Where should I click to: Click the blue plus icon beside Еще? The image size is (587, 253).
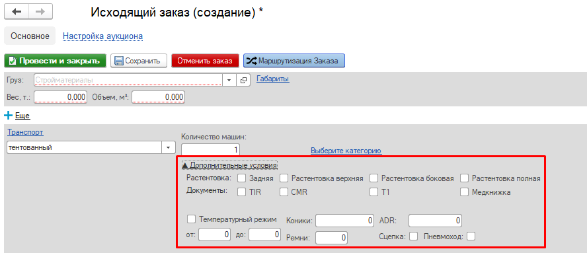click(8, 116)
